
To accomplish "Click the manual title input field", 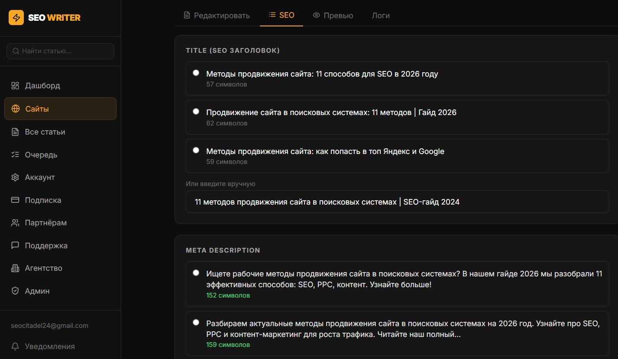I will click(x=397, y=202).
